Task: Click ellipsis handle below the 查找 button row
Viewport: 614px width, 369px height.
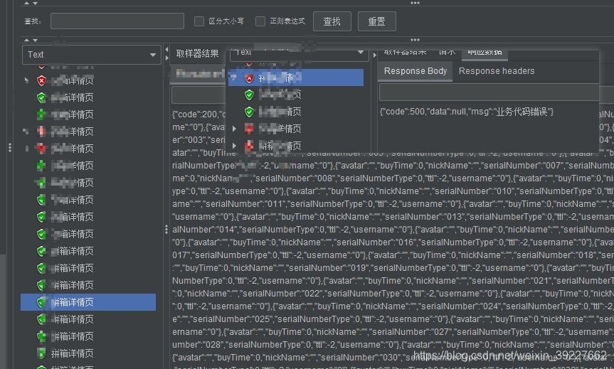Action: coord(415,40)
